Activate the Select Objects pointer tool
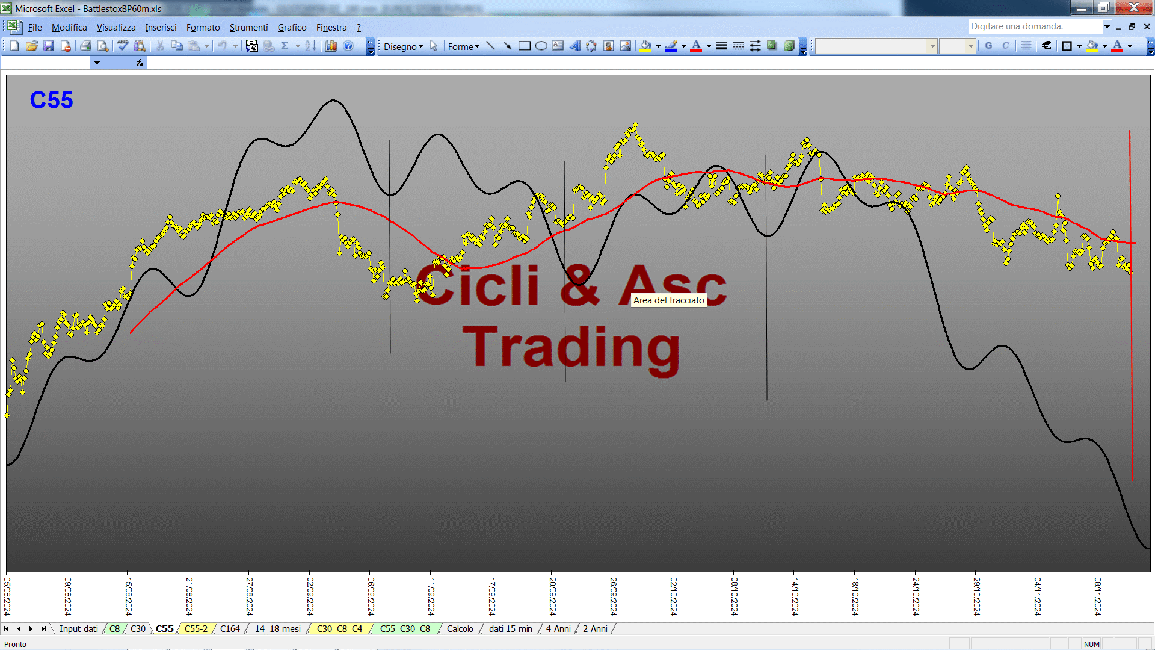The height and width of the screenshot is (650, 1155). coord(434,46)
